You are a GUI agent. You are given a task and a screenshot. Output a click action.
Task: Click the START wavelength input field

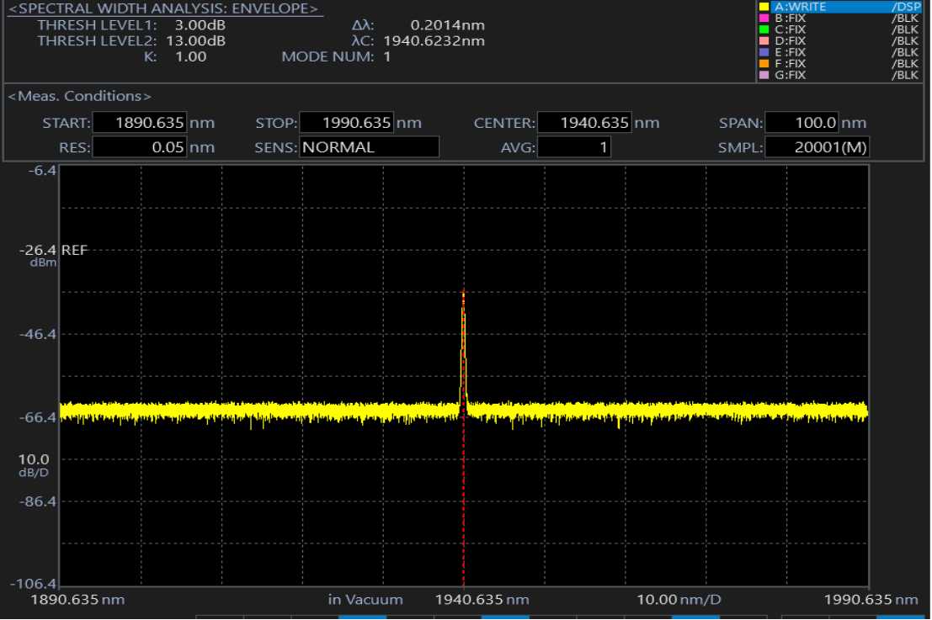(x=140, y=123)
